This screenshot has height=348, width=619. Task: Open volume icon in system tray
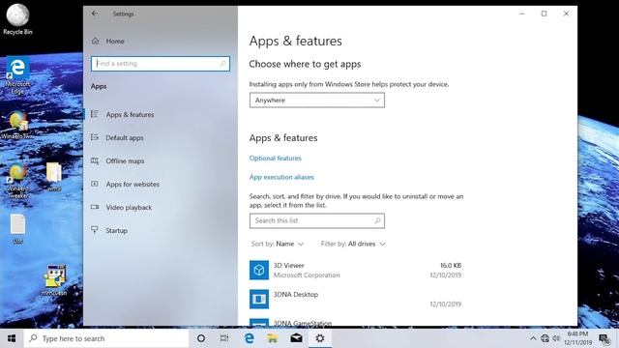point(557,338)
